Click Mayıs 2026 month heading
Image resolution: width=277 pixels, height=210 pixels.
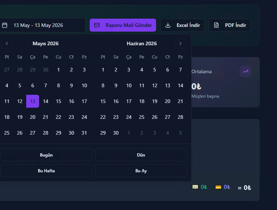[x=46, y=43]
